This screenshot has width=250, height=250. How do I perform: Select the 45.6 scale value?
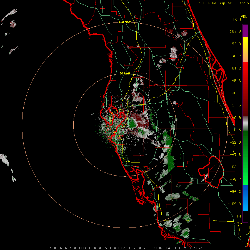(236, 81)
